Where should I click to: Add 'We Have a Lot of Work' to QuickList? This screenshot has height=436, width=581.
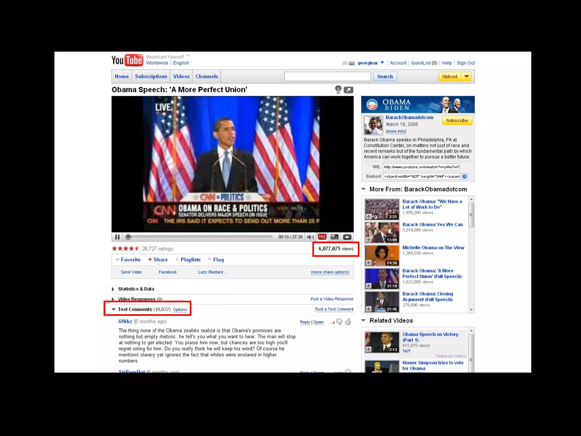coord(369,217)
